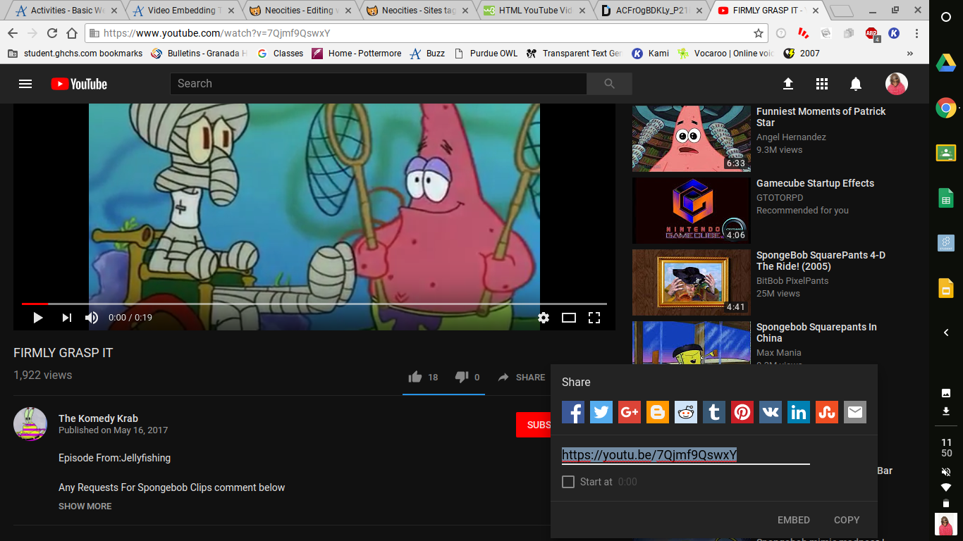This screenshot has width=963, height=541.
Task: Open Purdue OWL bookmark
Action: coord(487,54)
